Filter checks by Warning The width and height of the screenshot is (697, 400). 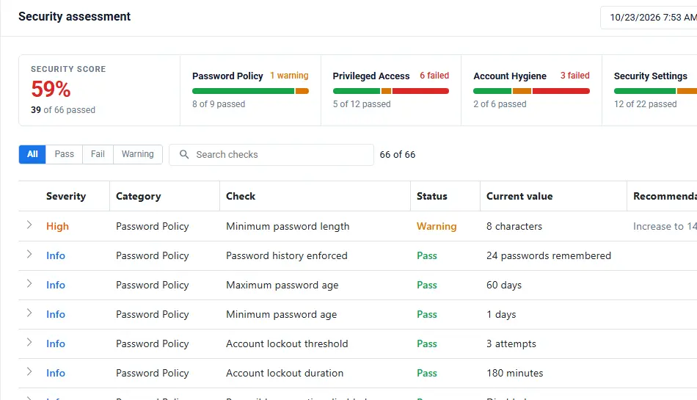click(x=138, y=154)
